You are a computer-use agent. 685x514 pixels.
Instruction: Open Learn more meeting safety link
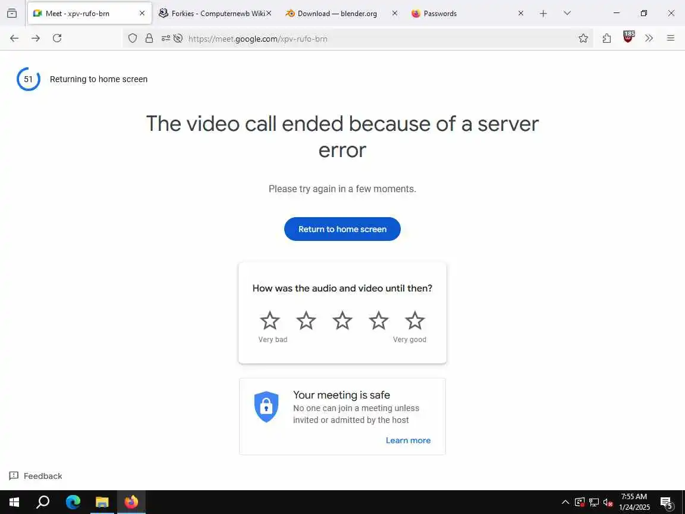point(408,440)
